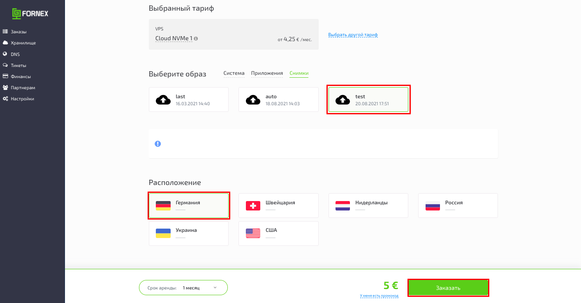The image size is (581, 303).
Task: Click the Выбранный тариф heading
Action: 181,8
